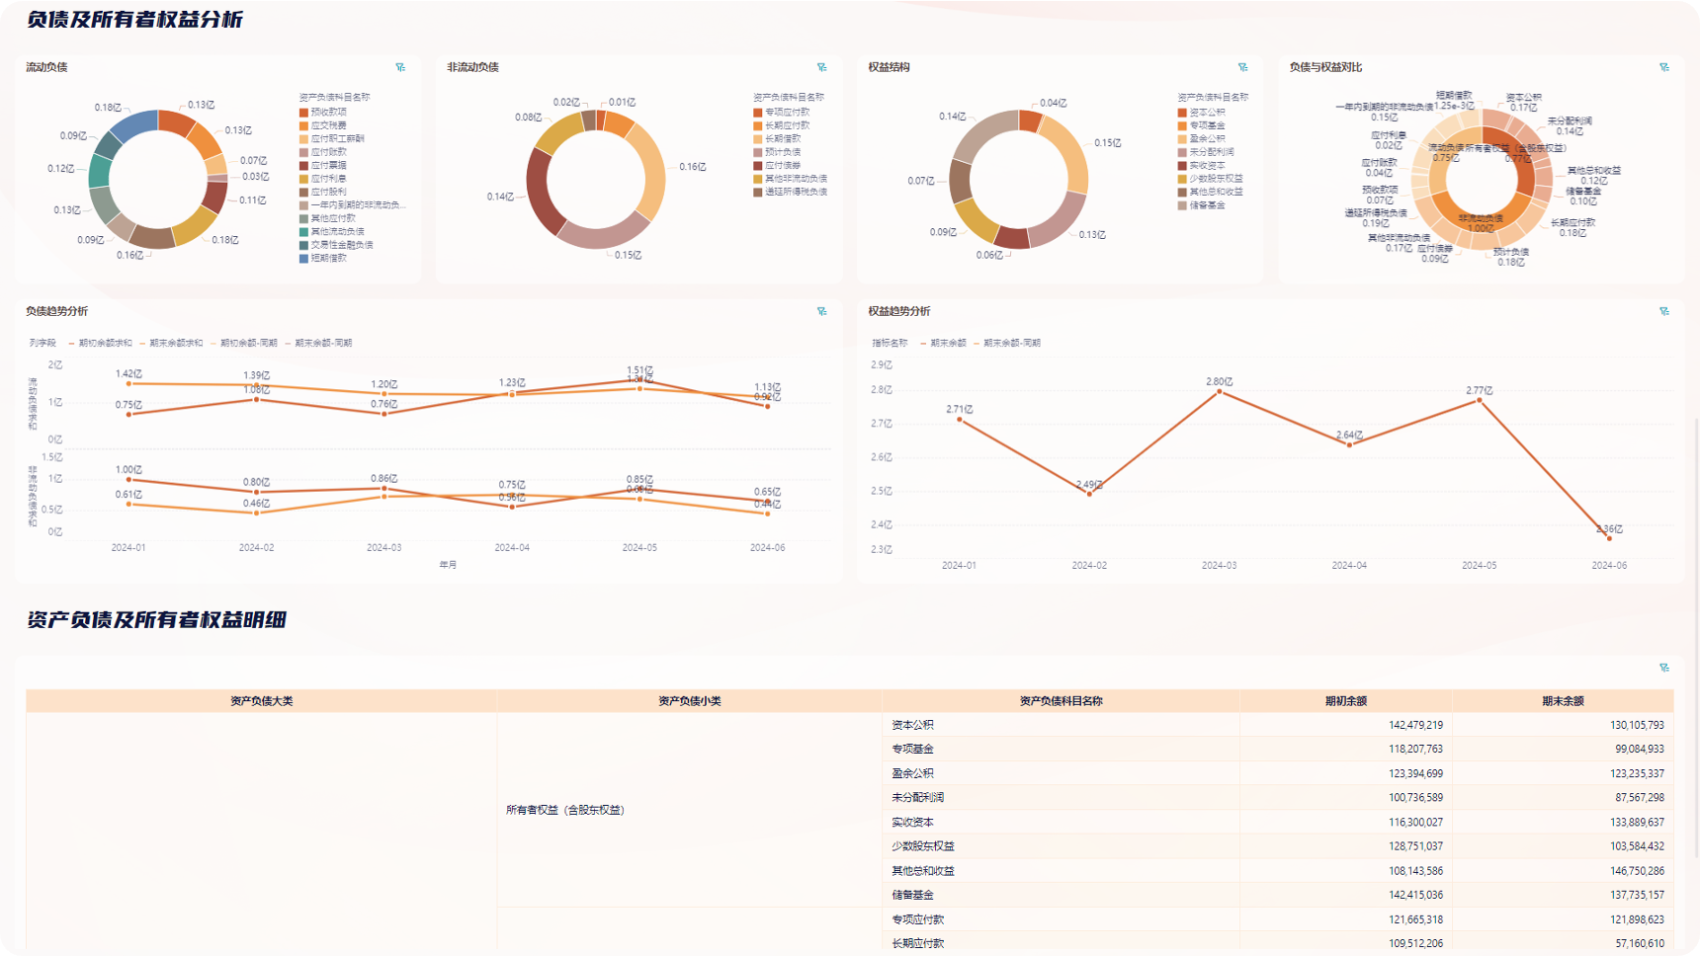Click the 期末余额 column header
This screenshot has height=956, width=1700.
coord(1562,701)
